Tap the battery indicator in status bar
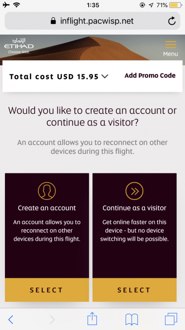The width and height of the screenshot is (185, 330). [x=176, y=5]
